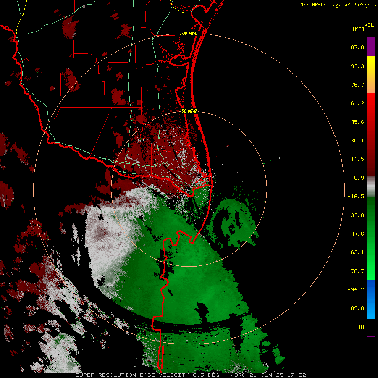Viewport: 378px width, 378px height.
Task: Click the blue segment of the velocity color bar
Action: (x=371, y=299)
